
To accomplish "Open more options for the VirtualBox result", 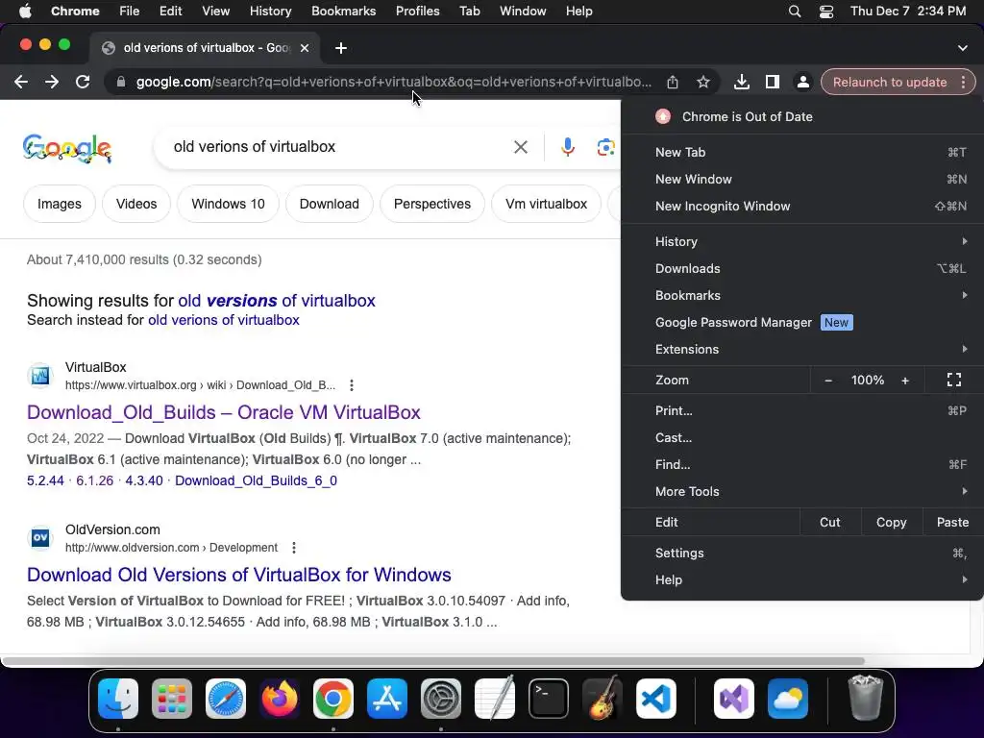I will coord(352,384).
